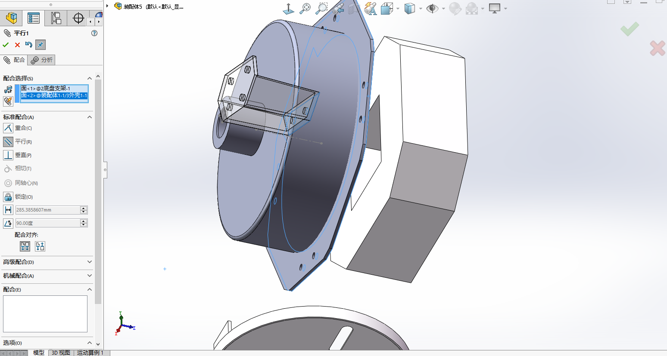Click the PropertyManager vertical scrollbar thumb
This screenshot has width=667, height=356.
[98, 191]
